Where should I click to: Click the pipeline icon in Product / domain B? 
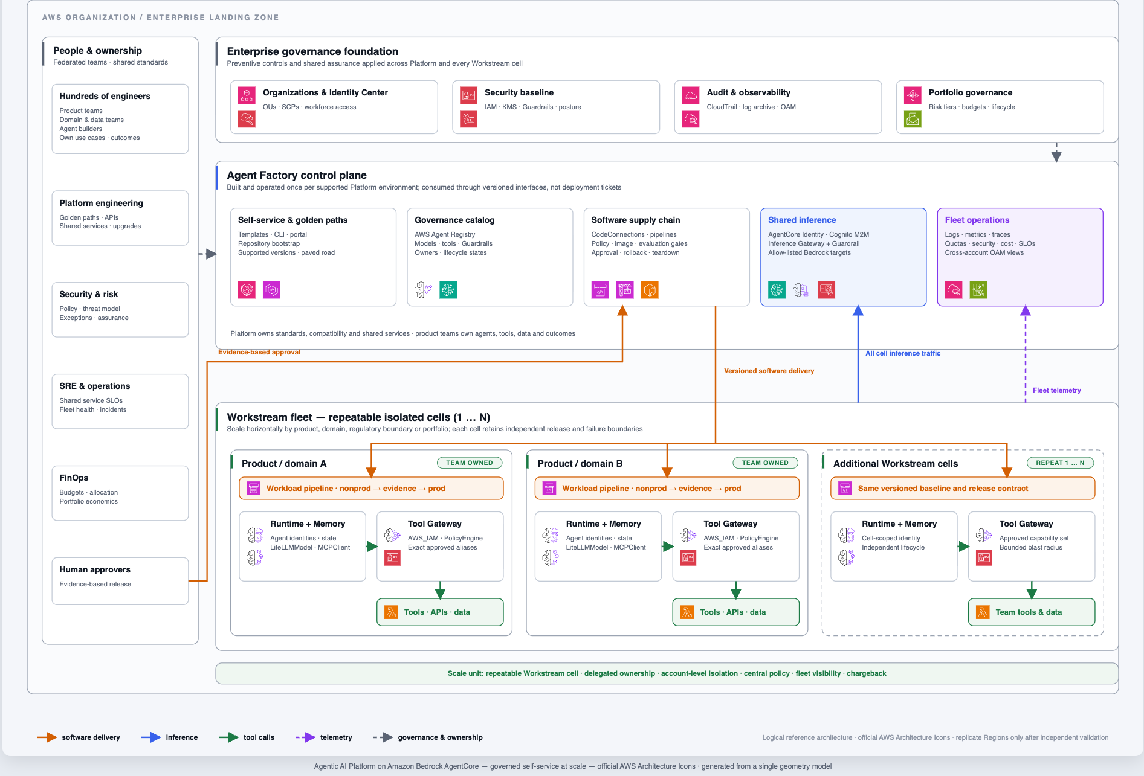(549, 488)
